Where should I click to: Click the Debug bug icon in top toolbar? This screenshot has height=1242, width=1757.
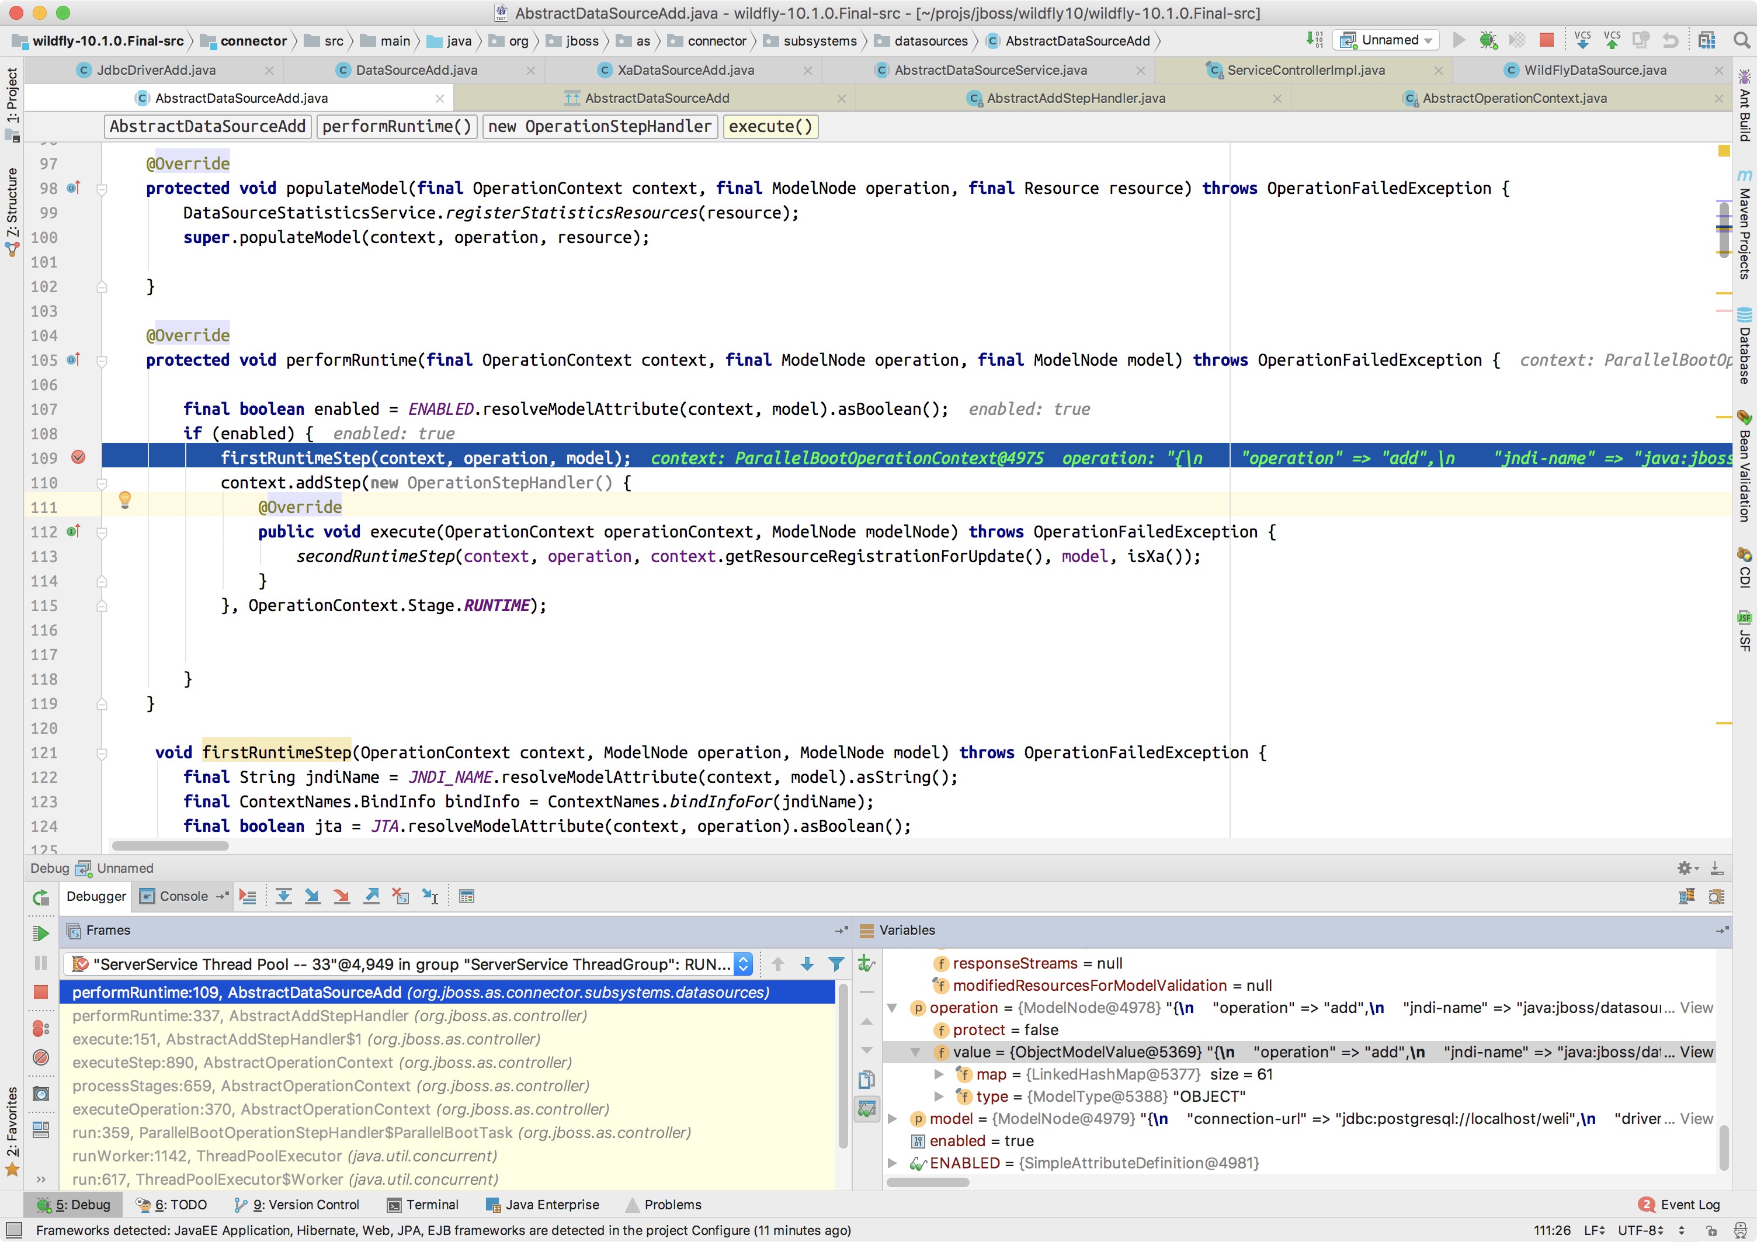[x=1488, y=40]
